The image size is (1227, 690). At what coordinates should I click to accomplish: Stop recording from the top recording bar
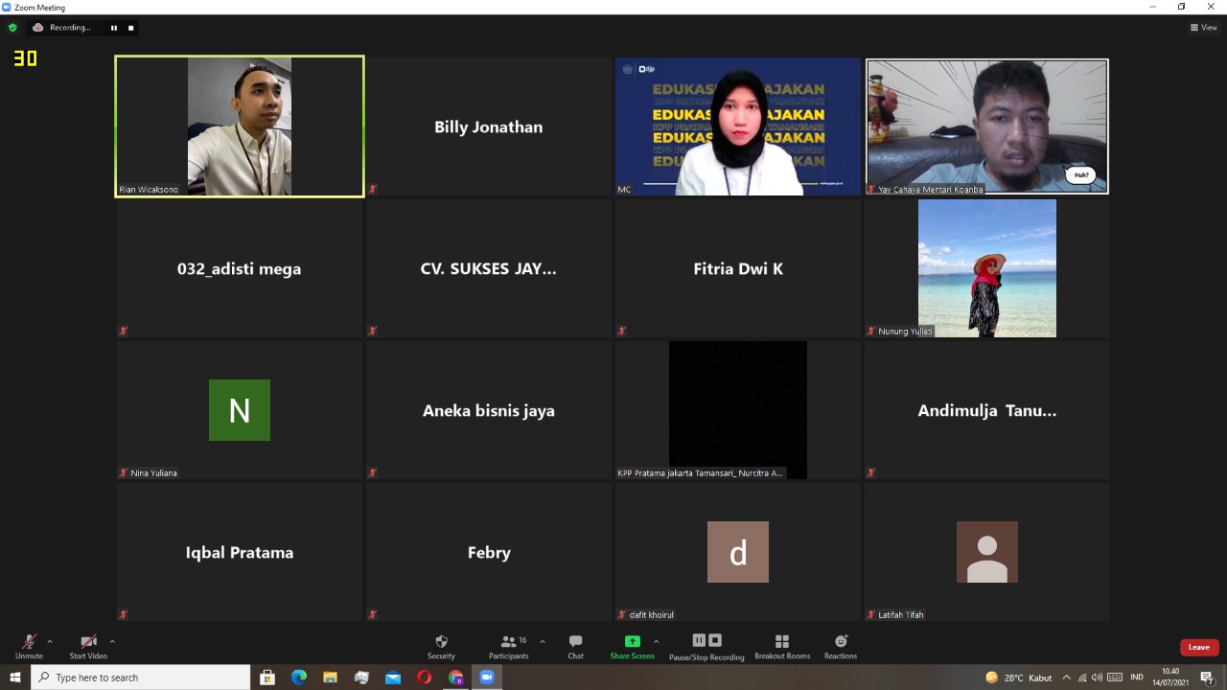(131, 28)
